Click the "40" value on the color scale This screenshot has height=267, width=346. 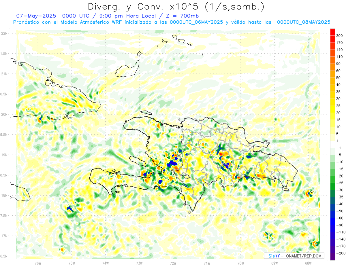click(339, 85)
